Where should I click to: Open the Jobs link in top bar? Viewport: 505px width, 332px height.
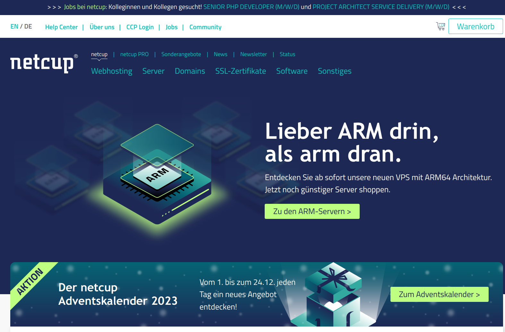tap(172, 27)
